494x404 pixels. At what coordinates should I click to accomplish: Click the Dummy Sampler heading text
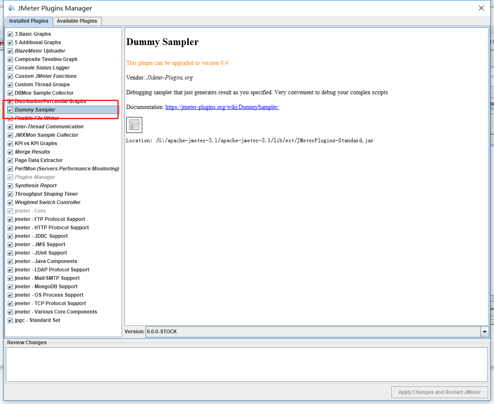[x=162, y=42]
